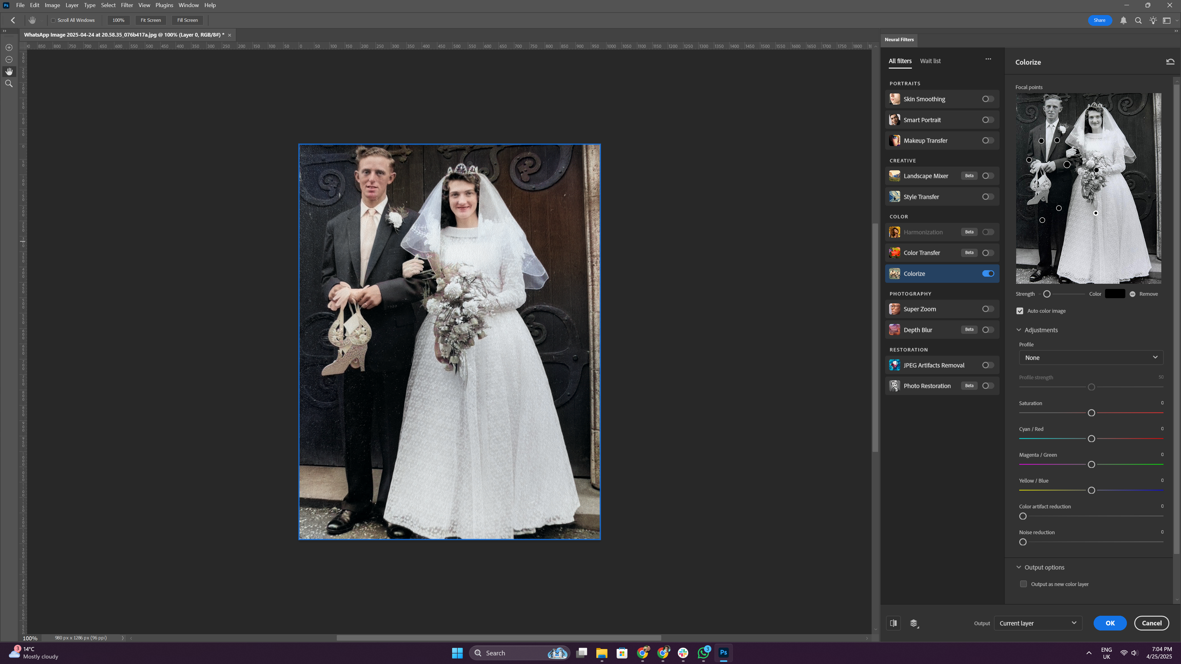Enable the Skin Smoothing toggle

coord(988,99)
